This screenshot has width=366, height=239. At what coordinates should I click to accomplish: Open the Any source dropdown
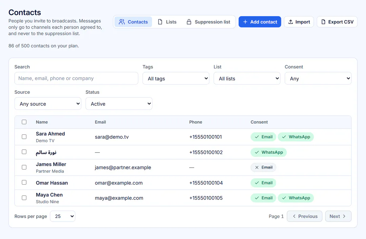[48, 104]
